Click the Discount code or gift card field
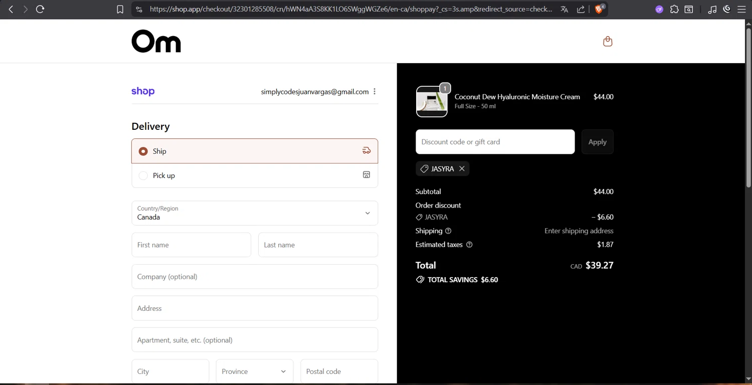 tap(495, 142)
